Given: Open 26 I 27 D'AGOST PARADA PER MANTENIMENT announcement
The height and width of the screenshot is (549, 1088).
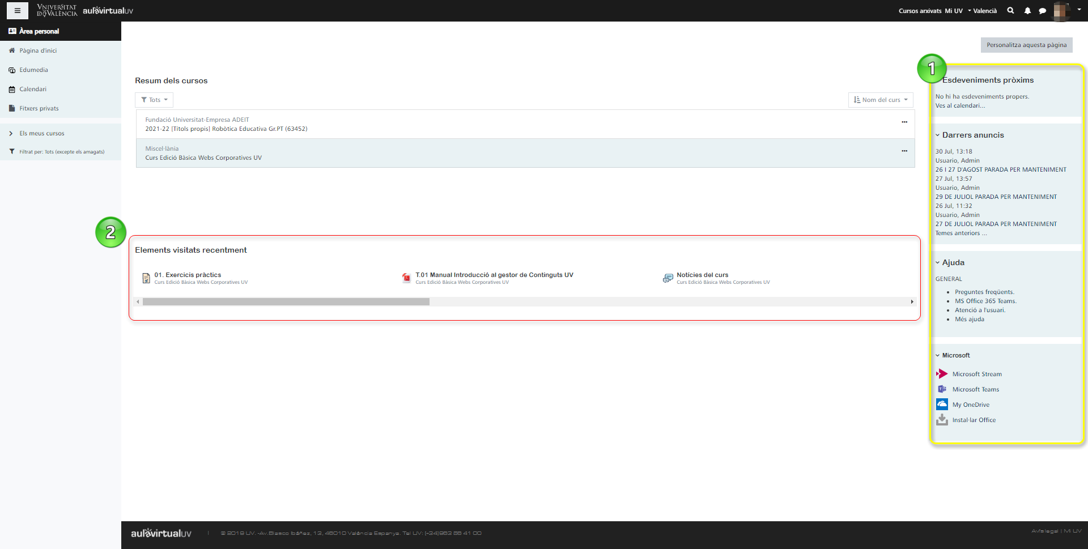Looking at the screenshot, I should tap(1001, 169).
